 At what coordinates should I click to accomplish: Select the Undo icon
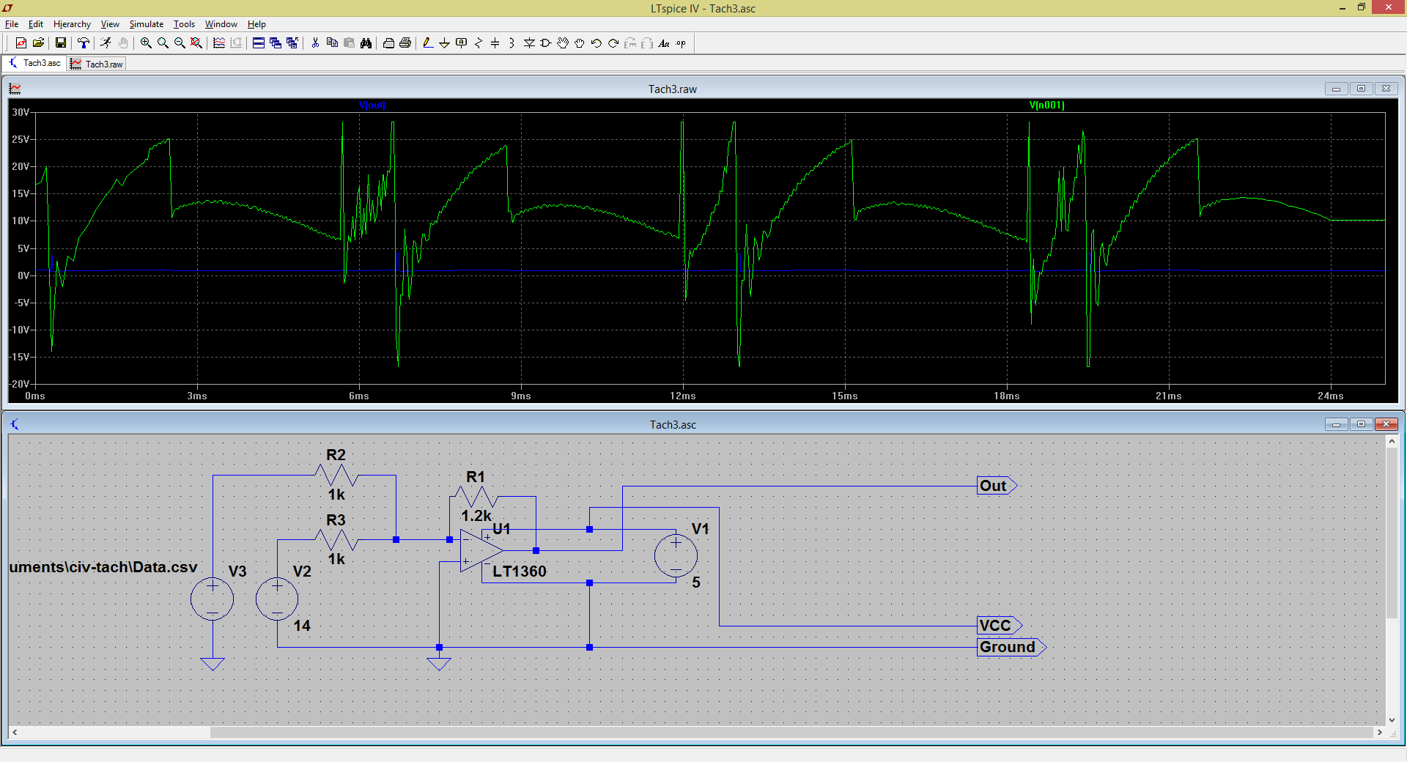click(x=596, y=43)
